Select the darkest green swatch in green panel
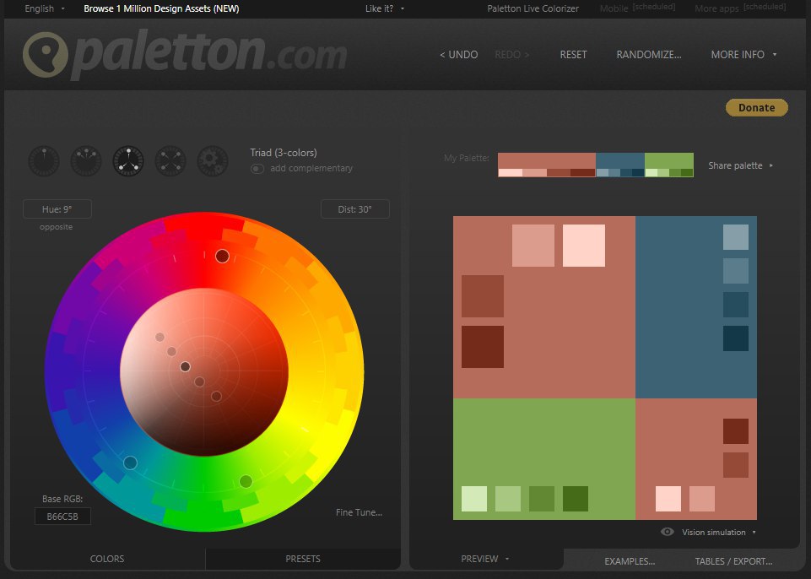 [576, 499]
